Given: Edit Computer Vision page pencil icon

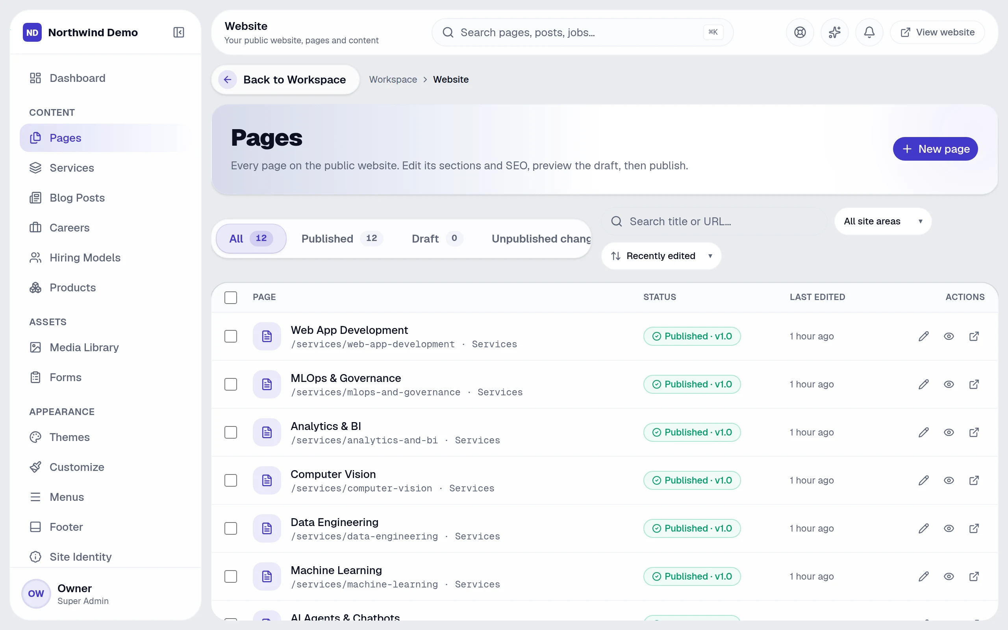Looking at the screenshot, I should coord(923,480).
